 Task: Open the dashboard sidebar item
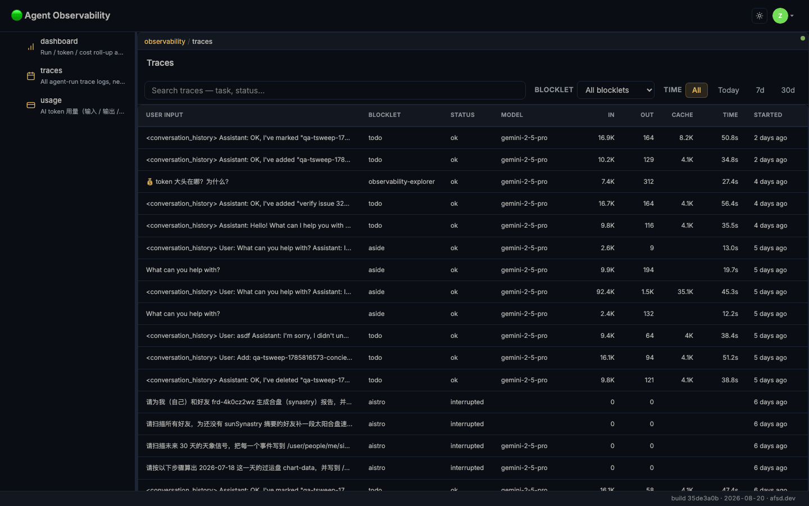[x=76, y=47]
